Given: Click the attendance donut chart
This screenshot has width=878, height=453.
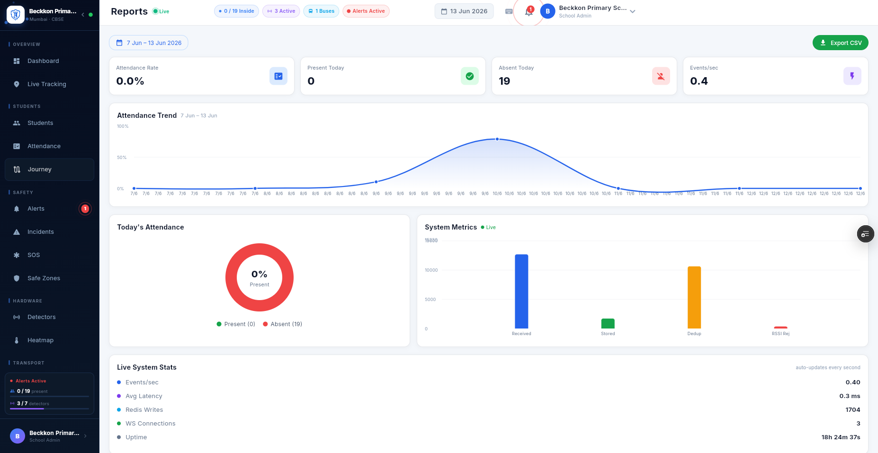Looking at the screenshot, I should click(260, 277).
